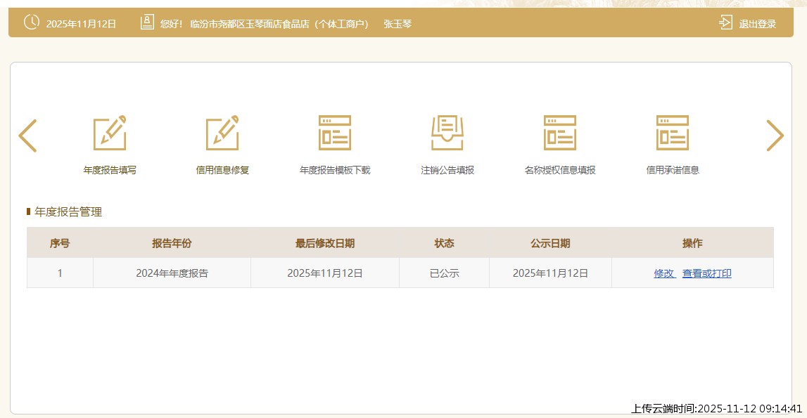Open the 年度报告填写 pencil icon
807x418 pixels.
click(110, 133)
